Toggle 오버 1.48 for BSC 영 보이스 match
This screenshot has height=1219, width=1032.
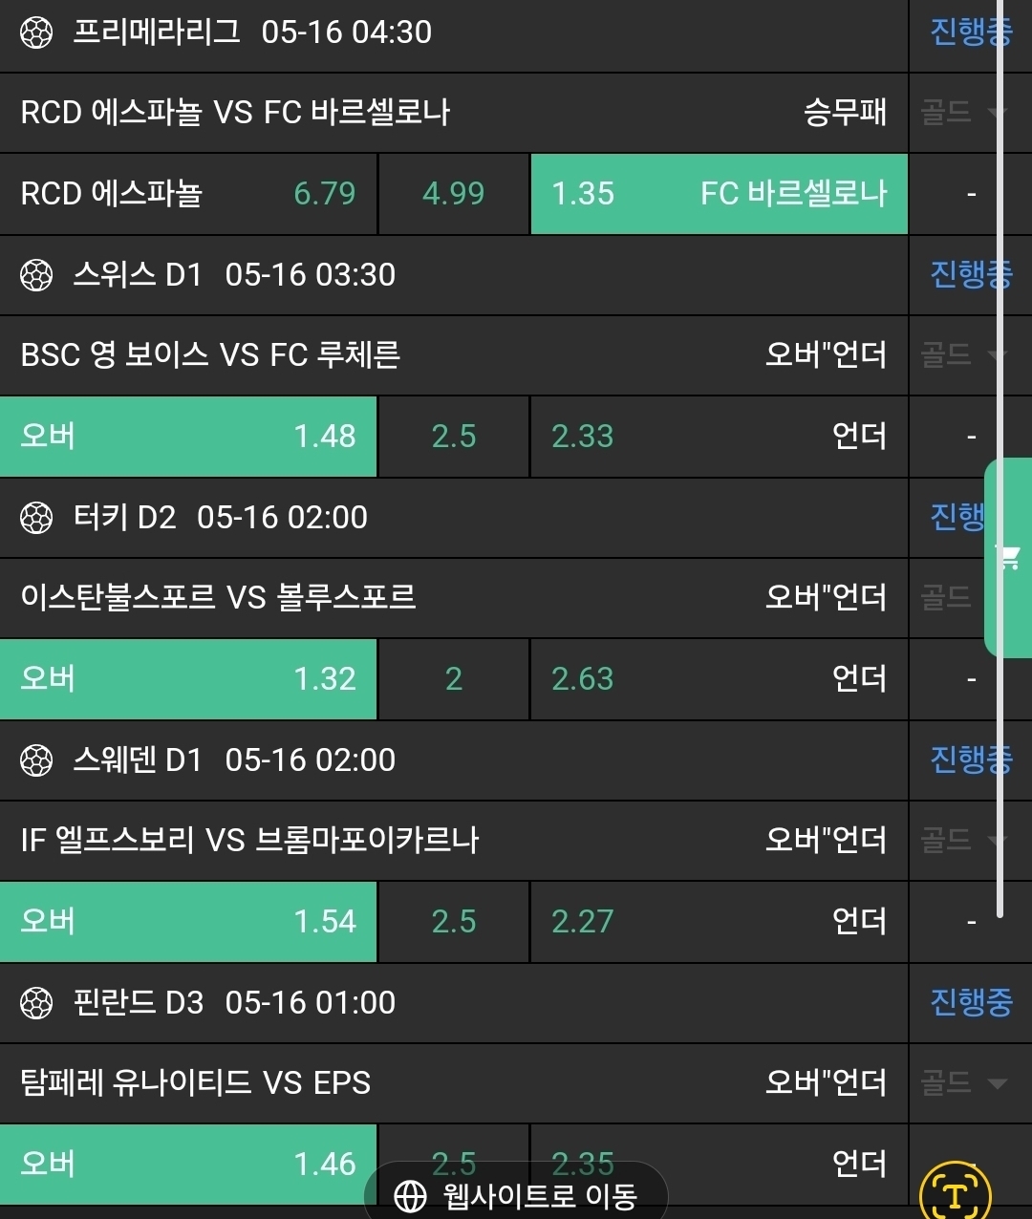pyautogui.click(x=188, y=437)
